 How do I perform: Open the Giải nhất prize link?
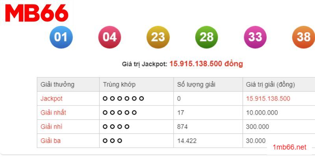[x=53, y=113]
